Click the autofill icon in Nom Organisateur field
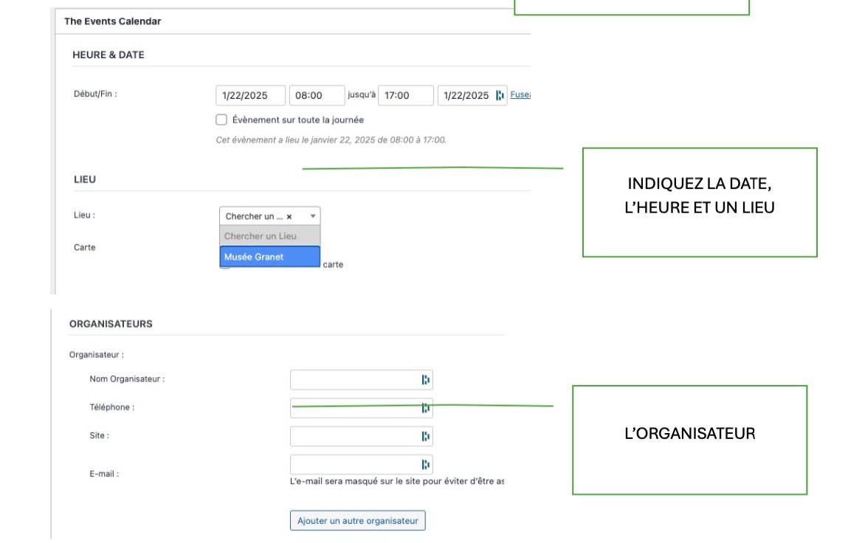Viewport: 848px width, 543px height. (425, 380)
